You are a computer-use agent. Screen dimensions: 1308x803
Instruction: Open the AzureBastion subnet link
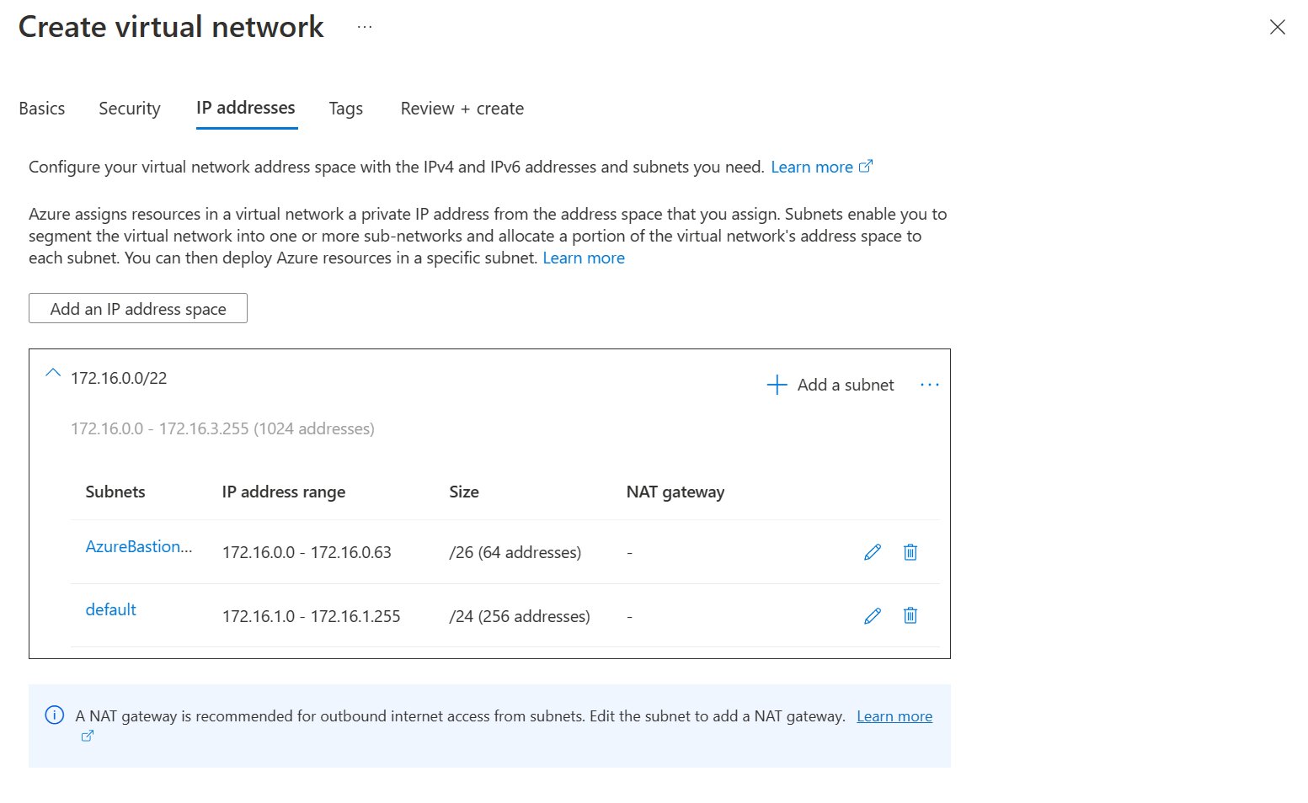(x=139, y=547)
